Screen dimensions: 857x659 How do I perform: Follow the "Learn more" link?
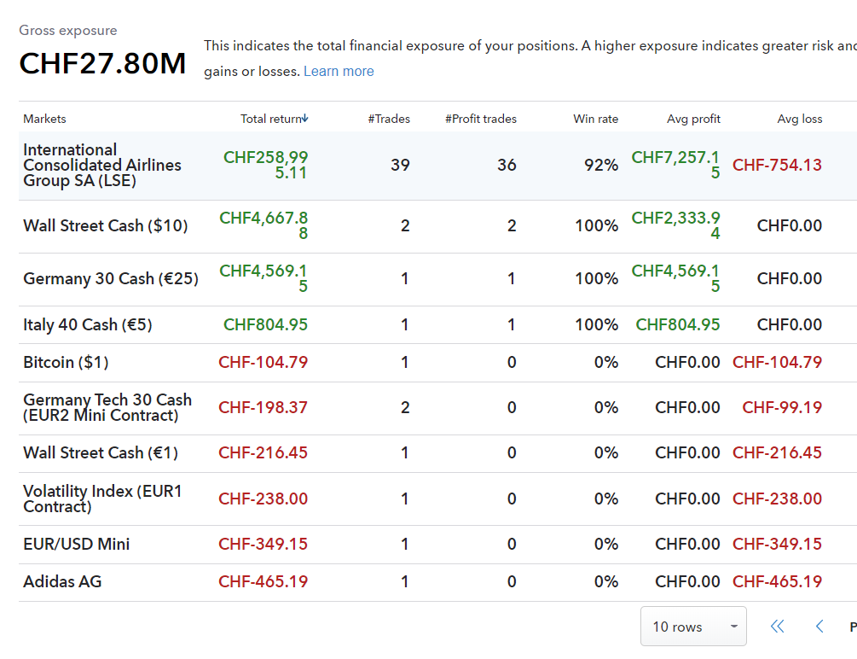pyautogui.click(x=339, y=71)
